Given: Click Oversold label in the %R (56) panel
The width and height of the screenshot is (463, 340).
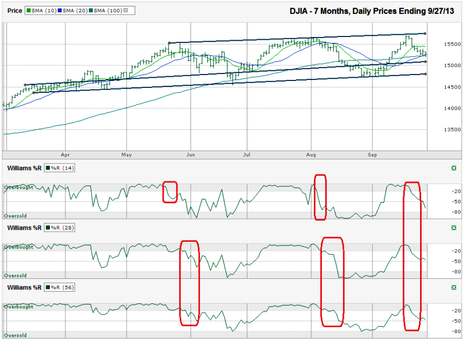Looking at the screenshot, I should (x=16, y=336).
